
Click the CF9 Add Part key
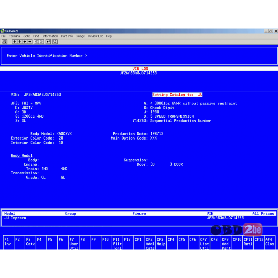(x=226, y=242)
